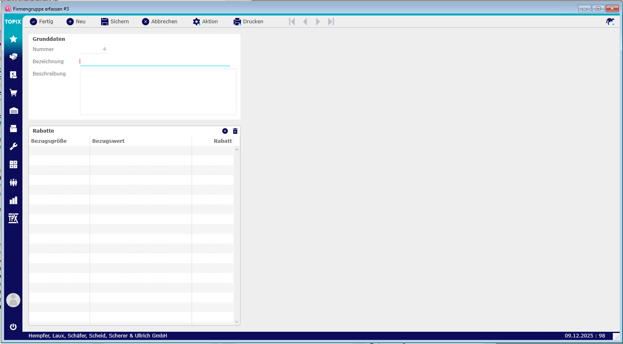Focus the Beschreibung text area
623x344 pixels.
coord(158,92)
